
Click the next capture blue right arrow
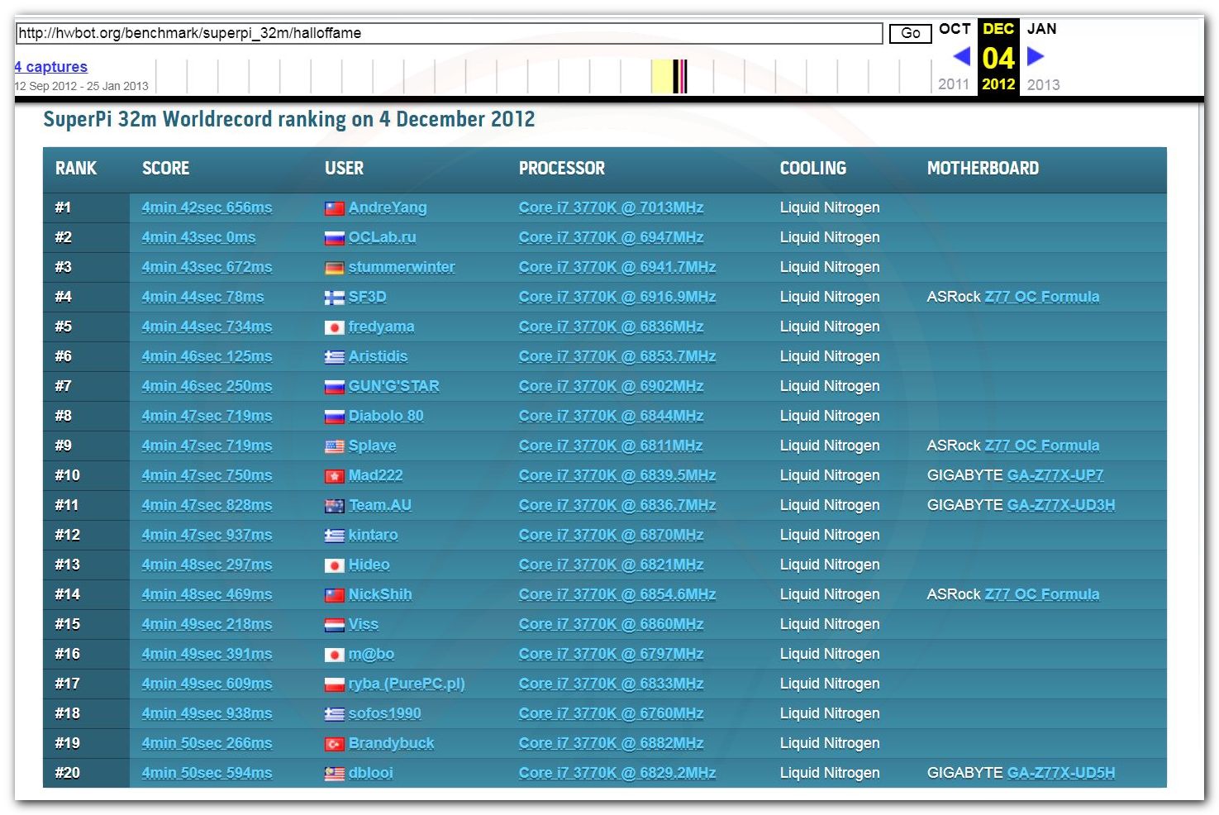1036,56
